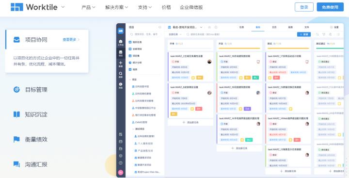Screen dimensions: 349x178
Task: Open the pink user avatar in the dark sidebar
Action: coord(121,173)
